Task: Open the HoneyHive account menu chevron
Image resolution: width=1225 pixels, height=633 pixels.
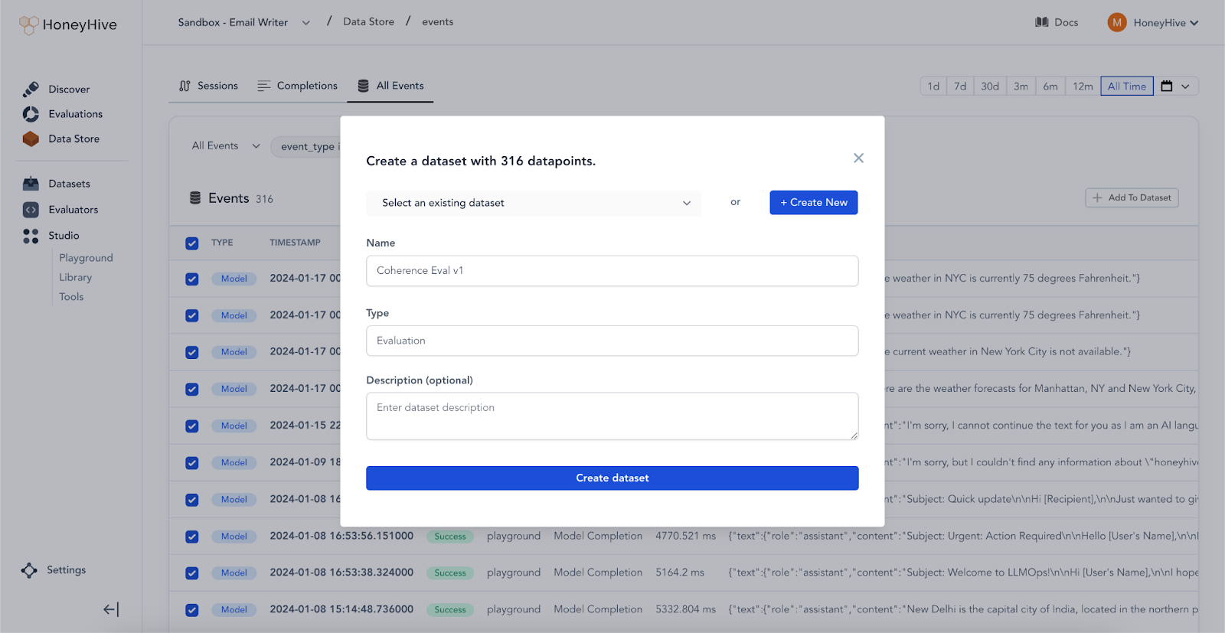Action: (x=1194, y=23)
